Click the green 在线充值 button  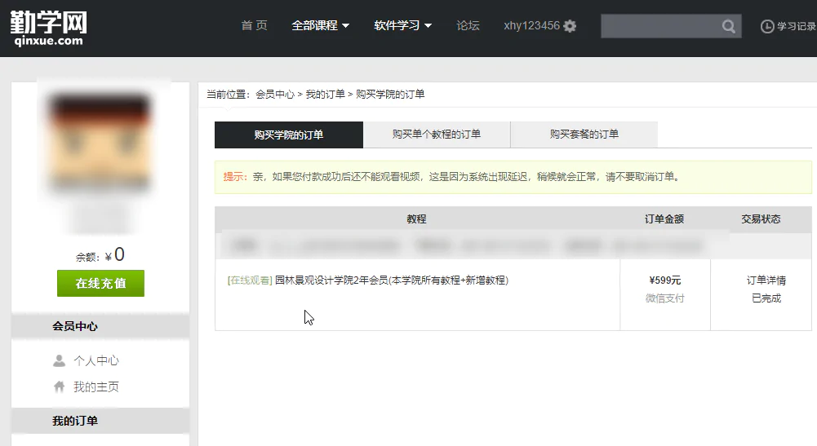(100, 283)
